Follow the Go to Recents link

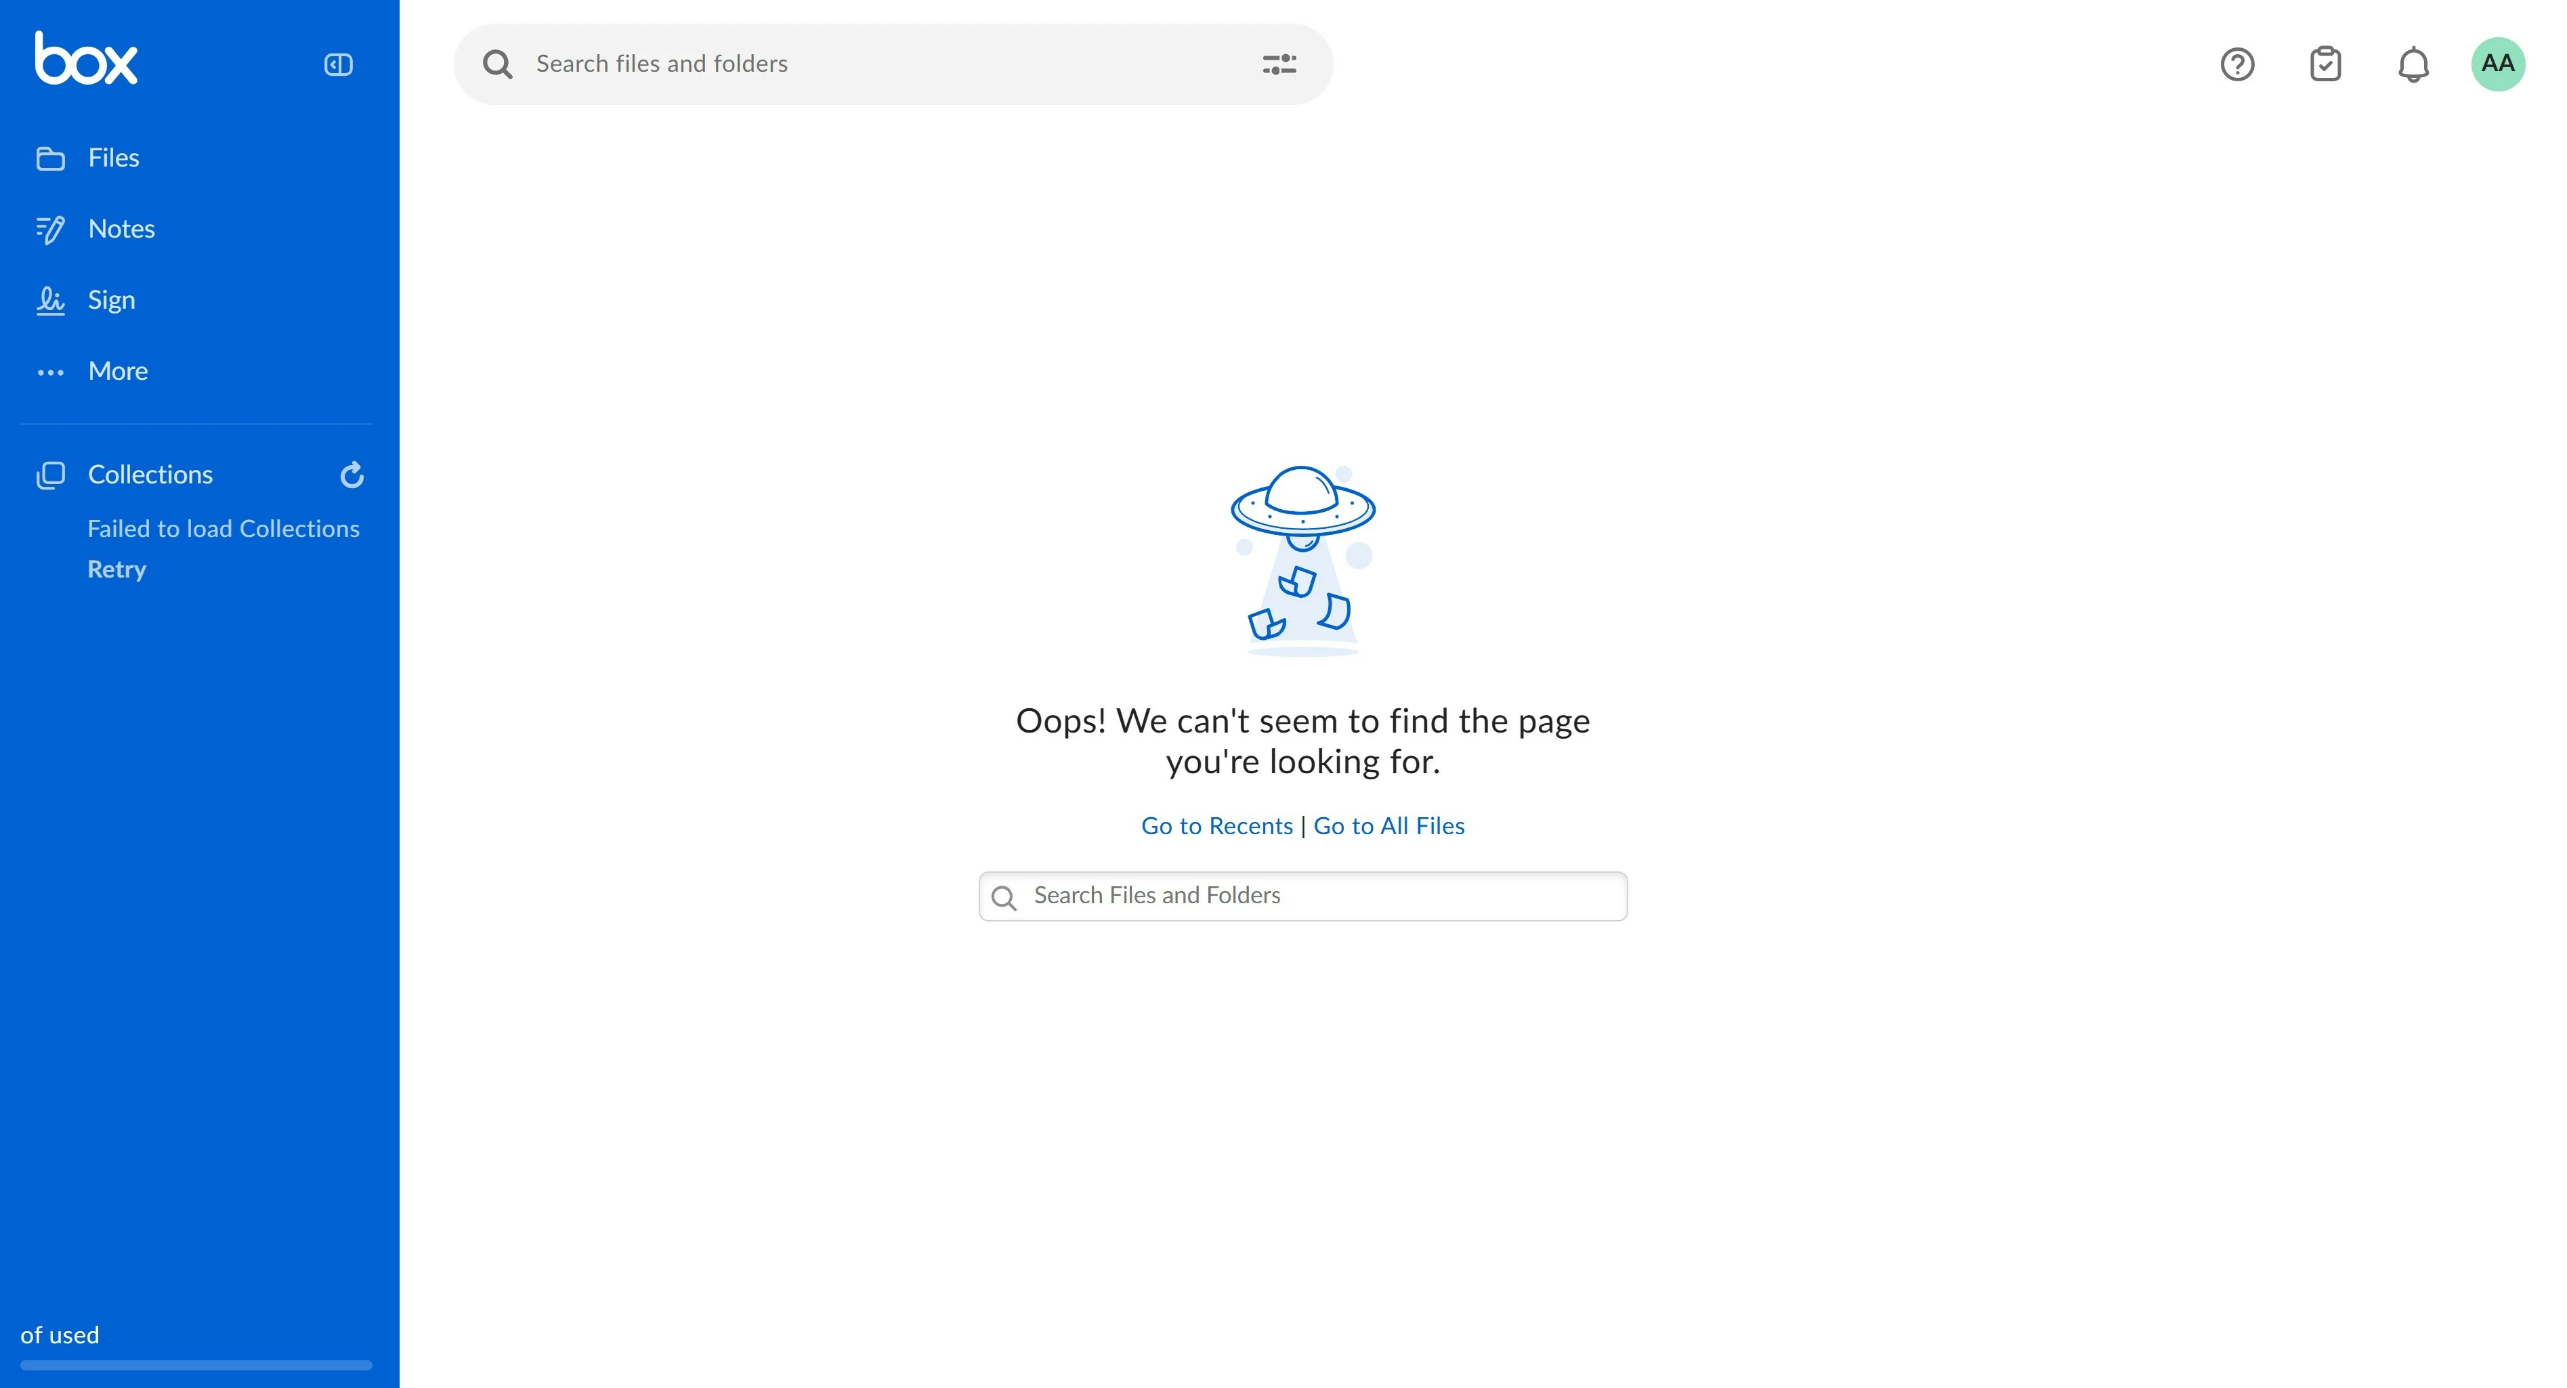tap(1216, 826)
